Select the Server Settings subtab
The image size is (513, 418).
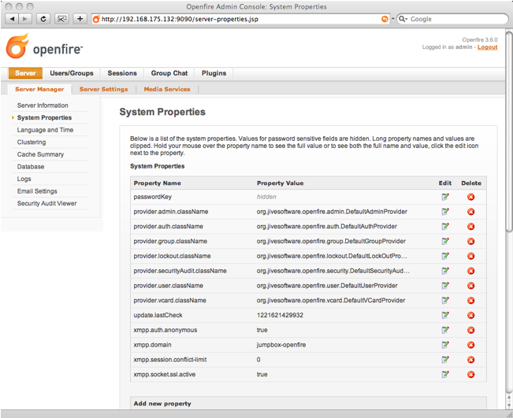pyautogui.click(x=103, y=89)
